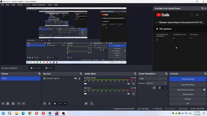Open Desktop Audio three-dot options

coord(134,84)
